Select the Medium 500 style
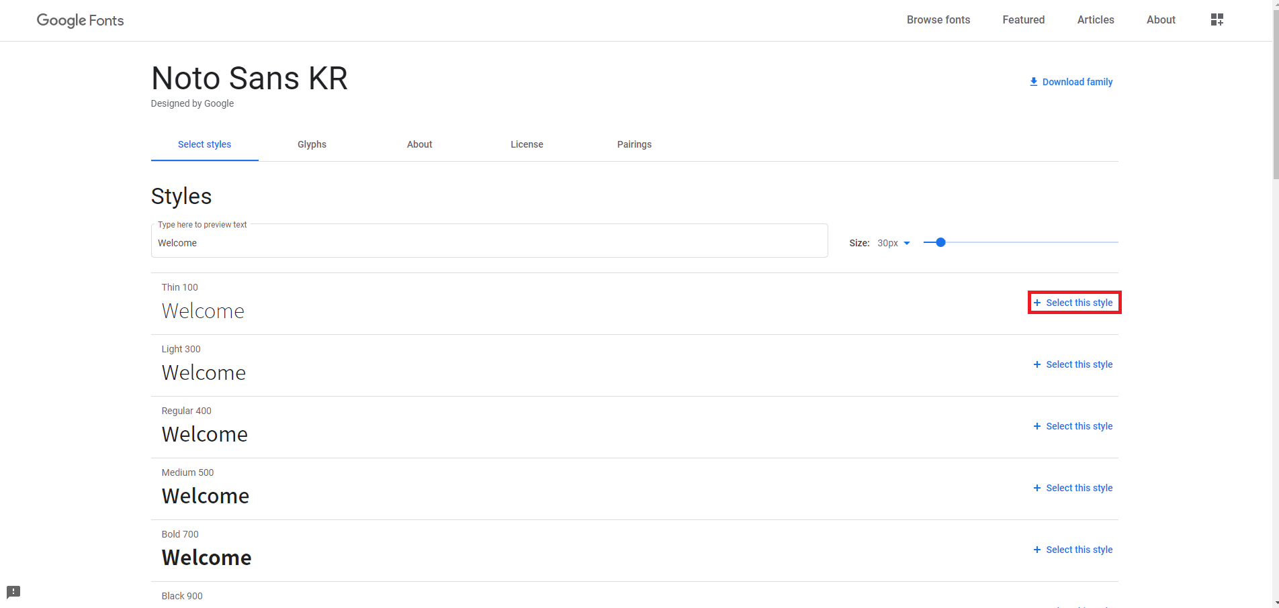The width and height of the screenshot is (1279, 608). [x=1073, y=488]
